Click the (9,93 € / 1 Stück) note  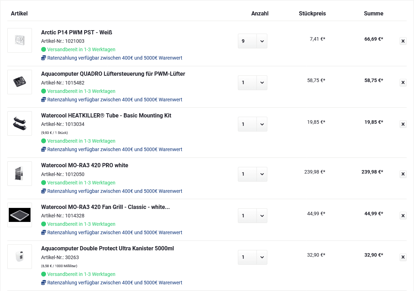(x=54, y=133)
